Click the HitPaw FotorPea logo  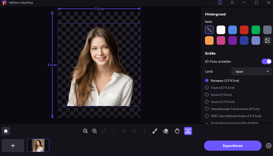tap(4, 3)
